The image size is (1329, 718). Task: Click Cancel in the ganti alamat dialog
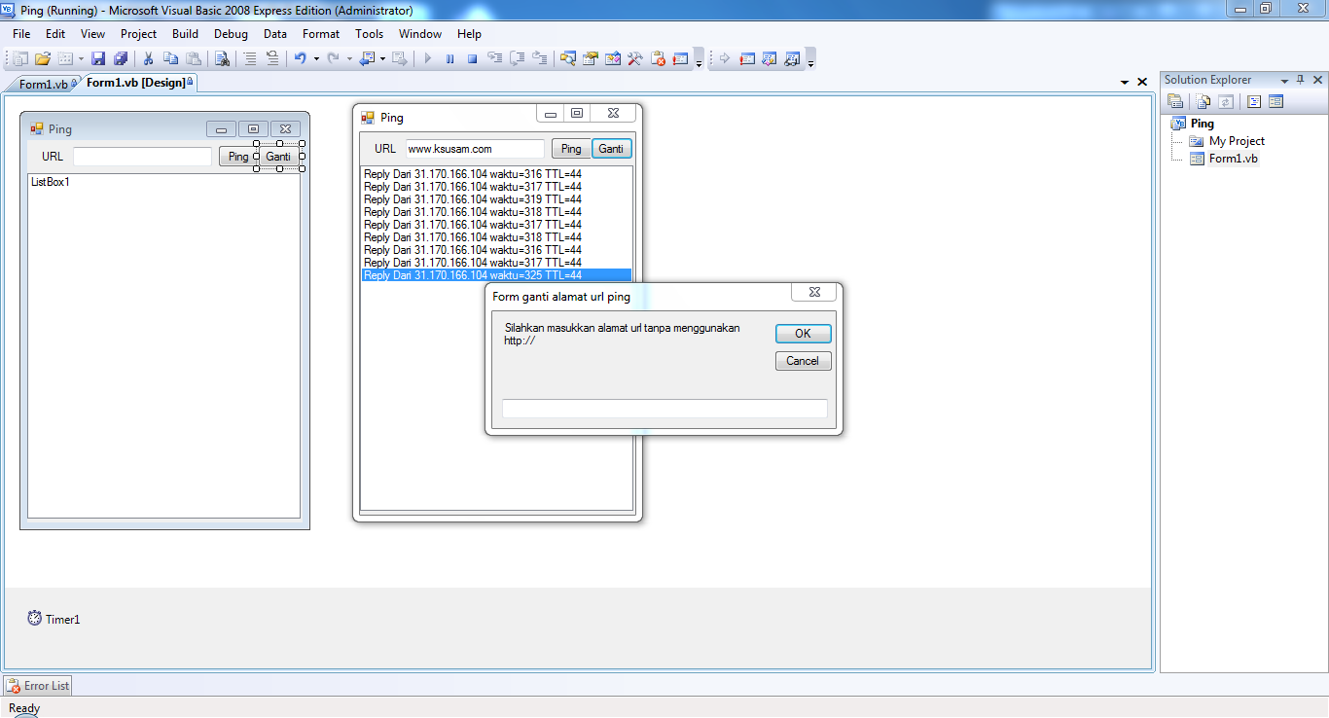[803, 361]
